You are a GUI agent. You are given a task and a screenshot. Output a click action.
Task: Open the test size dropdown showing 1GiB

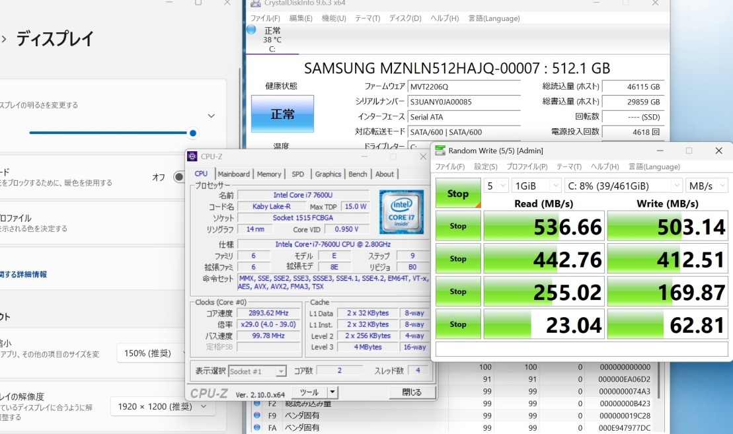tap(536, 186)
